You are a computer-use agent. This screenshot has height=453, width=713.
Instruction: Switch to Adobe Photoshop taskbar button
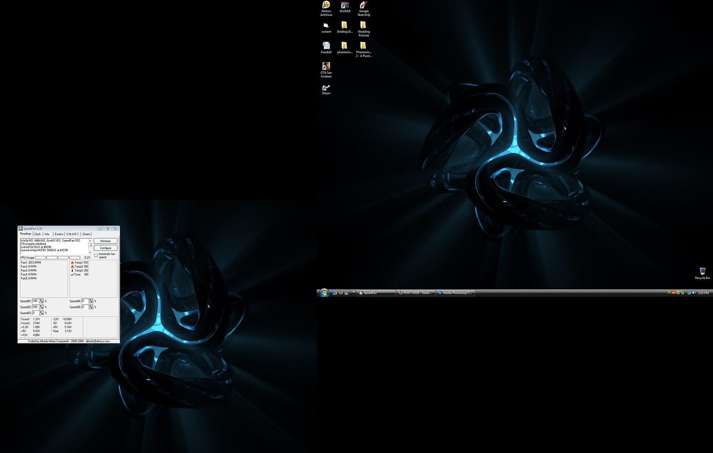(x=456, y=293)
